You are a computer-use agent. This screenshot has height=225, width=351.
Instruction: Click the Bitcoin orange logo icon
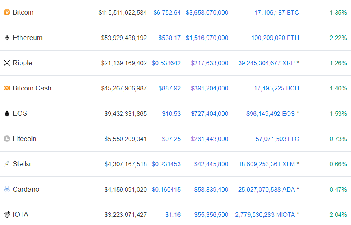pyautogui.click(x=7, y=12)
